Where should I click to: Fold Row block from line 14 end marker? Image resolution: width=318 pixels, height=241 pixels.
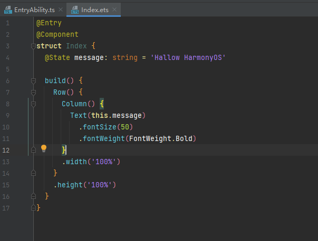coord(33,173)
